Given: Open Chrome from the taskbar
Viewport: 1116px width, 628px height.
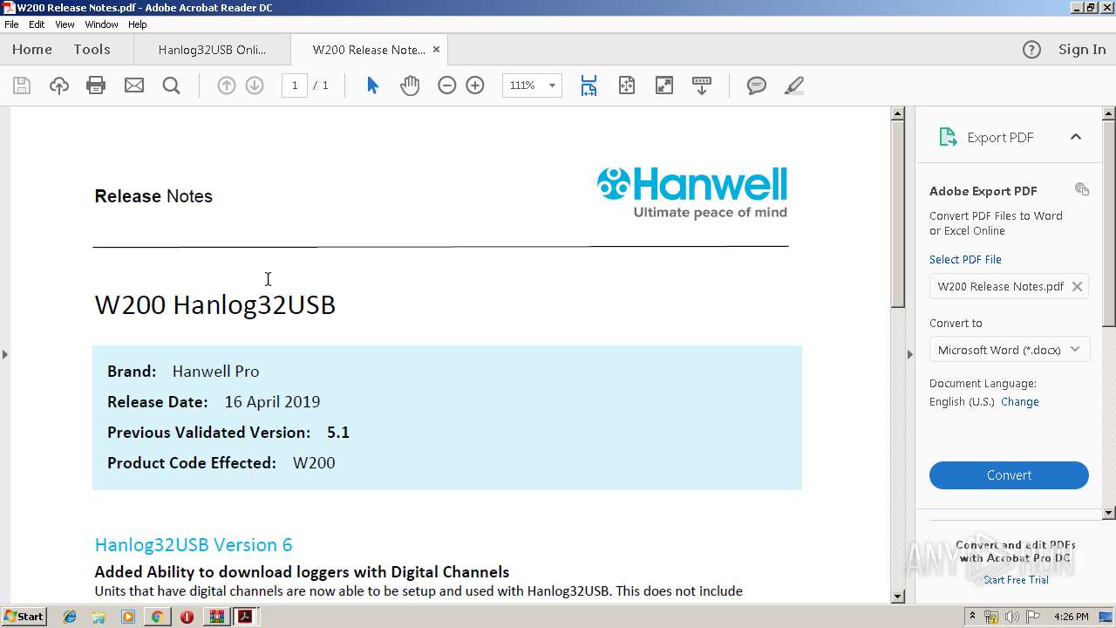Looking at the screenshot, I should coord(157,617).
